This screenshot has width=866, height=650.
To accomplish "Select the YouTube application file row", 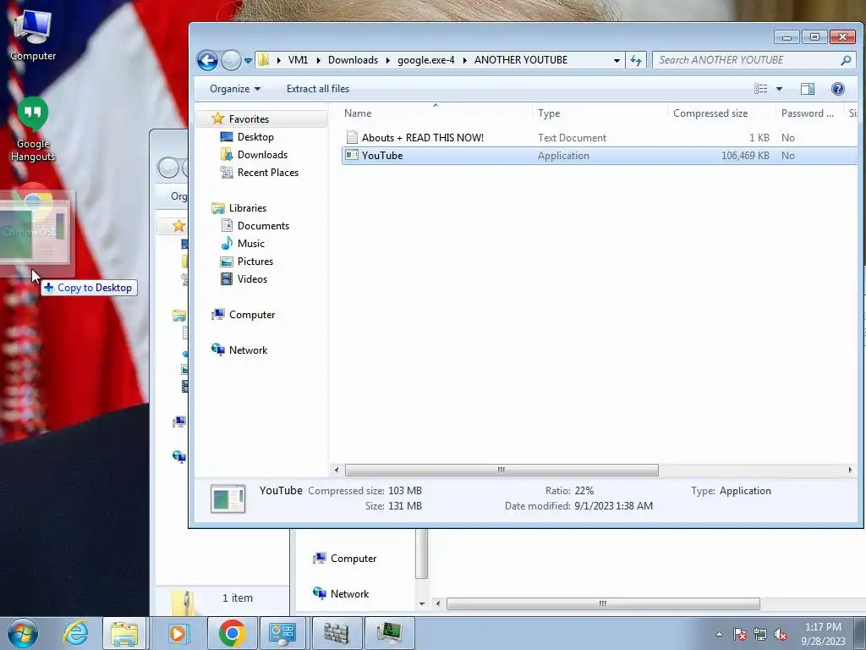I will (x=600, y=156).
